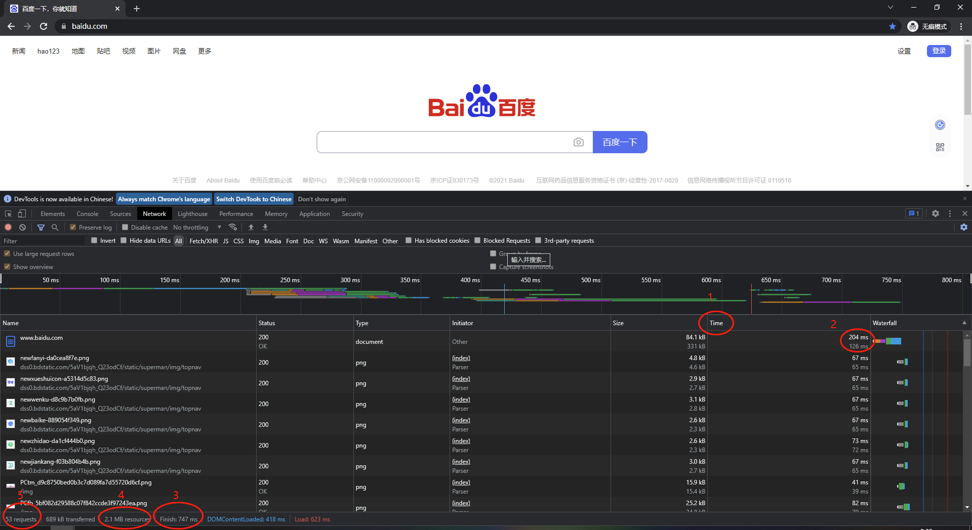Open network conditions wifi icon
Image resolution: width=972 pixels, height=530 pixels.
(x=233, y=227)
